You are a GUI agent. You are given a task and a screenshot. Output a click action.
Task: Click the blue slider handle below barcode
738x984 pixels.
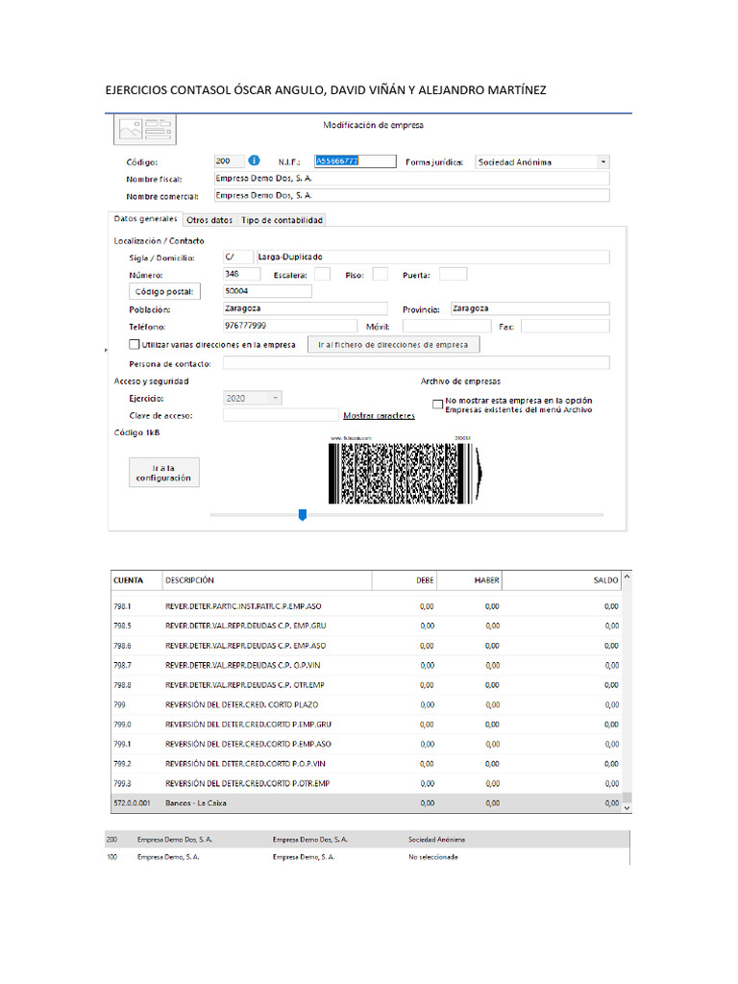[302, 515]
